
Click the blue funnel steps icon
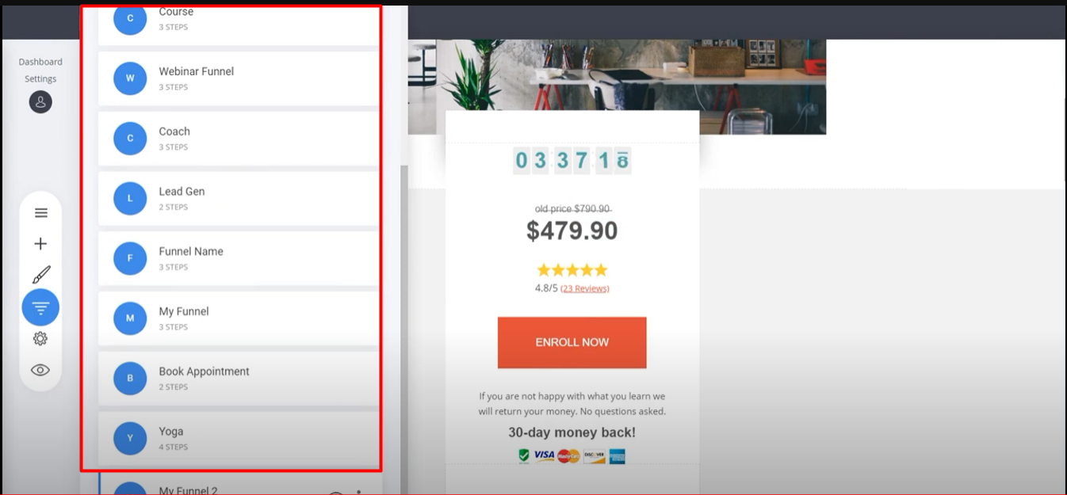point(40,307)
